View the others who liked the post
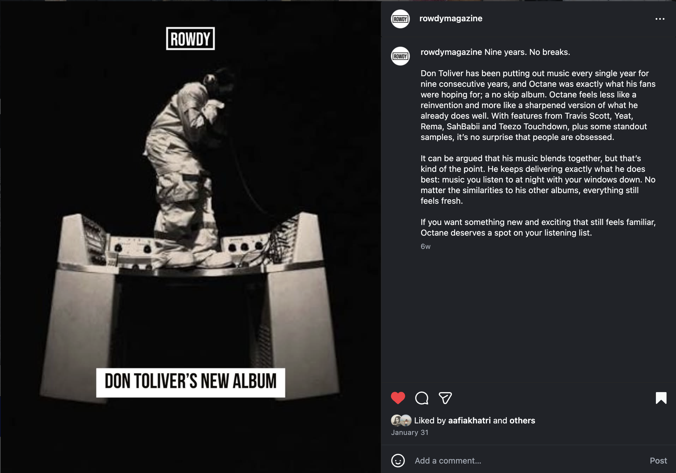Screen dimensions: 676x473 (x=522, y=420)
